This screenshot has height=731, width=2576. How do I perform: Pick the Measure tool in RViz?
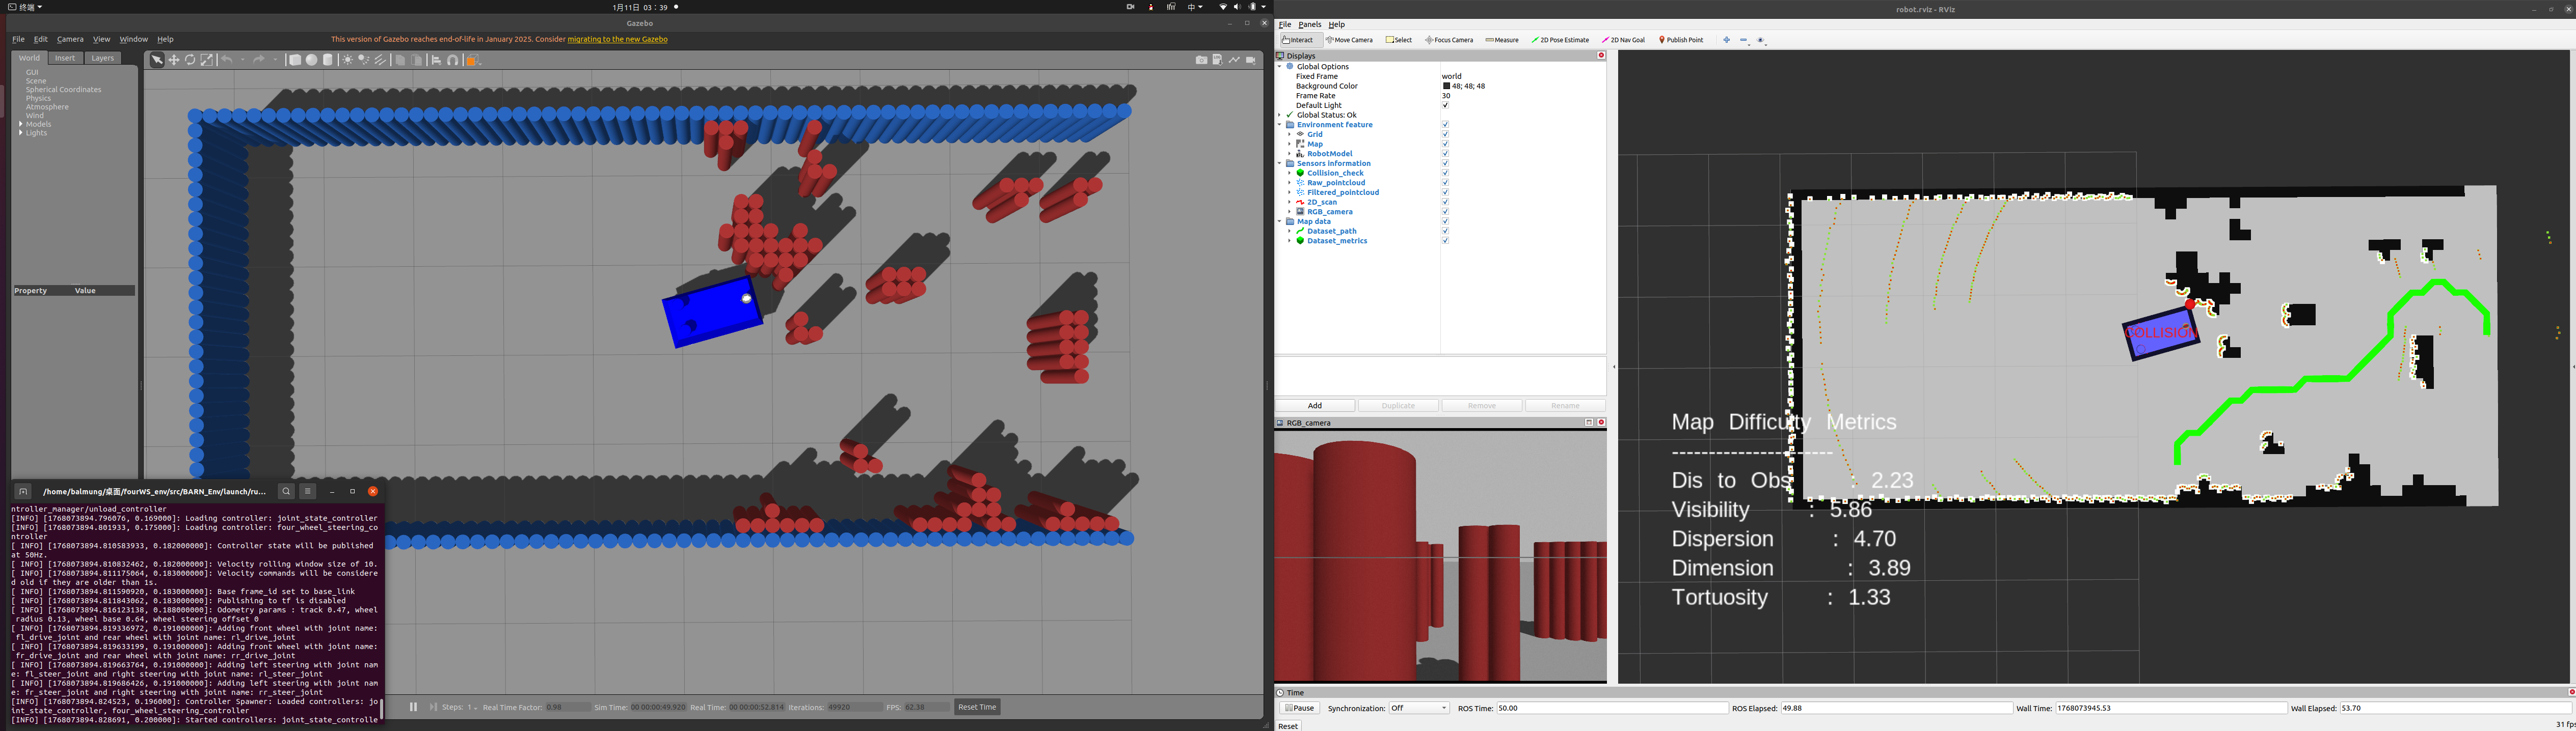[x=1502, y=40]
